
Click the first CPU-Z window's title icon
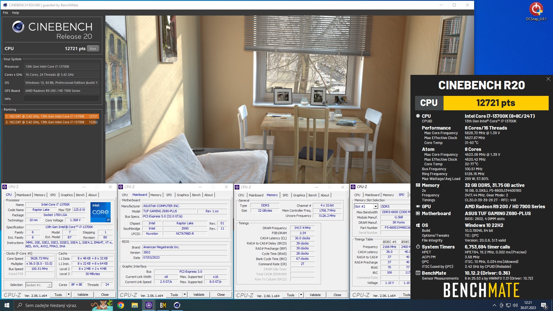tap(5, 187)
